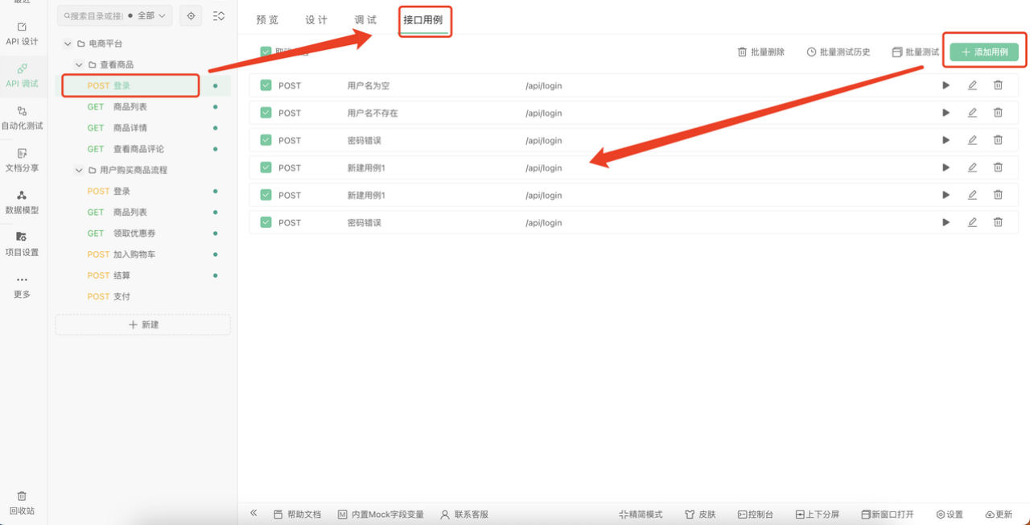Click 新窗口打开 in the bottom bar
This screenshot has height=525, width=1030.
click(x=888, y=514)
